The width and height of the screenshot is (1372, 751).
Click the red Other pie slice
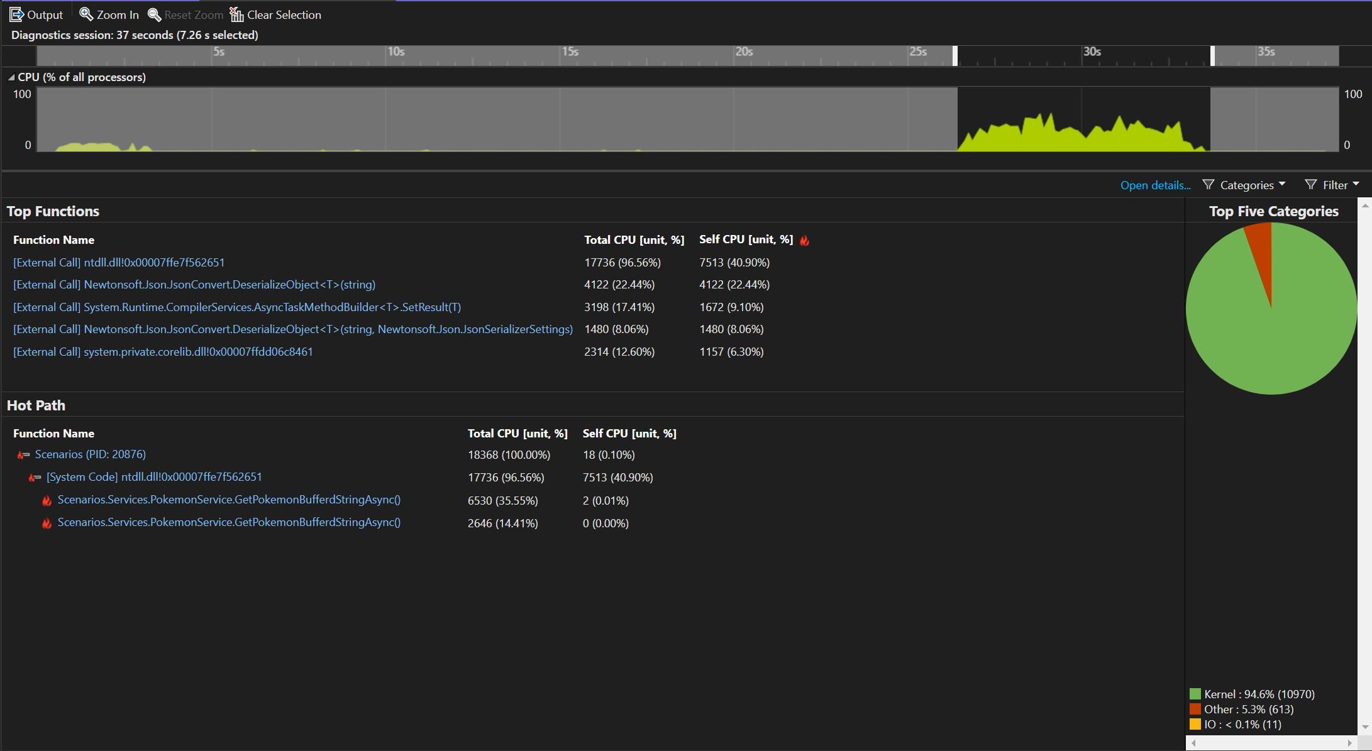coord(1263,251)
